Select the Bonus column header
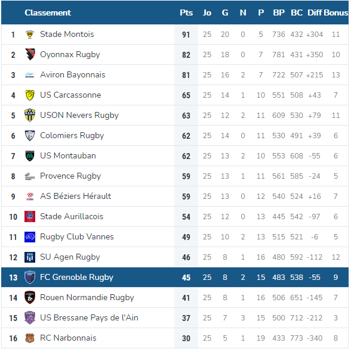The height and width of the screenshot is (349, 351). pos(335,13)
